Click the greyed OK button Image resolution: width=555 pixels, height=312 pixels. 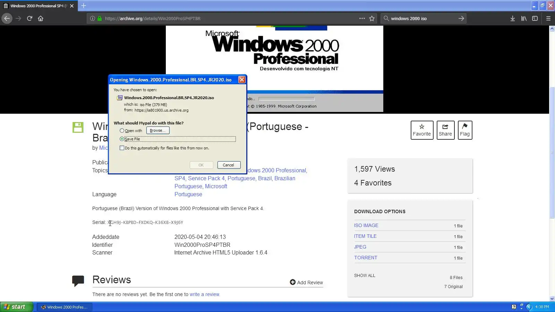[201, 165]
